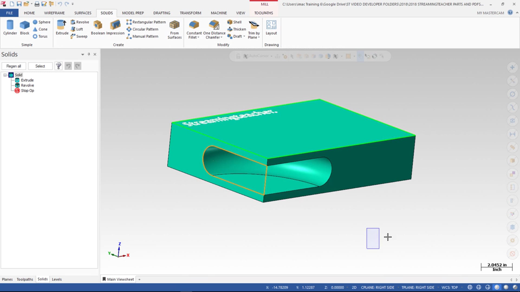Click the Print icon in quick access toolbar
Viewport: 520px width, 292px height.
click(37, 4)
